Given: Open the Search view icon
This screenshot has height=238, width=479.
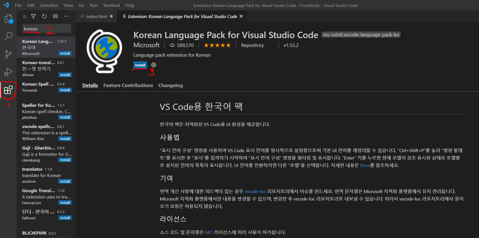Looking at the screenshot, I should 8,36.
